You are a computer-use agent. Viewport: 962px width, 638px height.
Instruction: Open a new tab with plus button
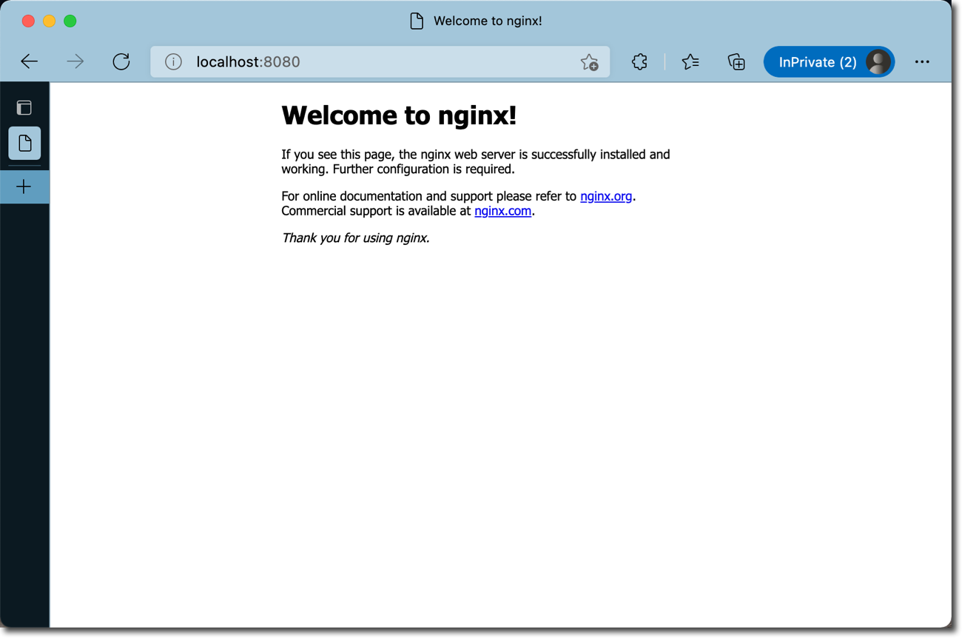pos(24,187)
